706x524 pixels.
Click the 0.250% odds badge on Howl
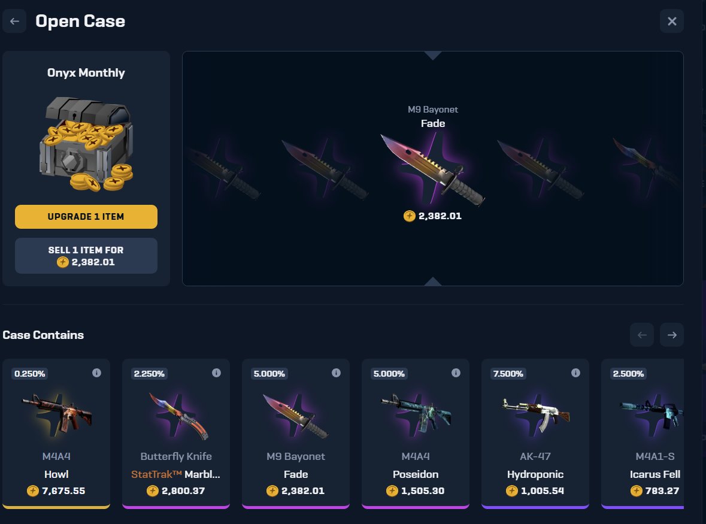(30, 374)
